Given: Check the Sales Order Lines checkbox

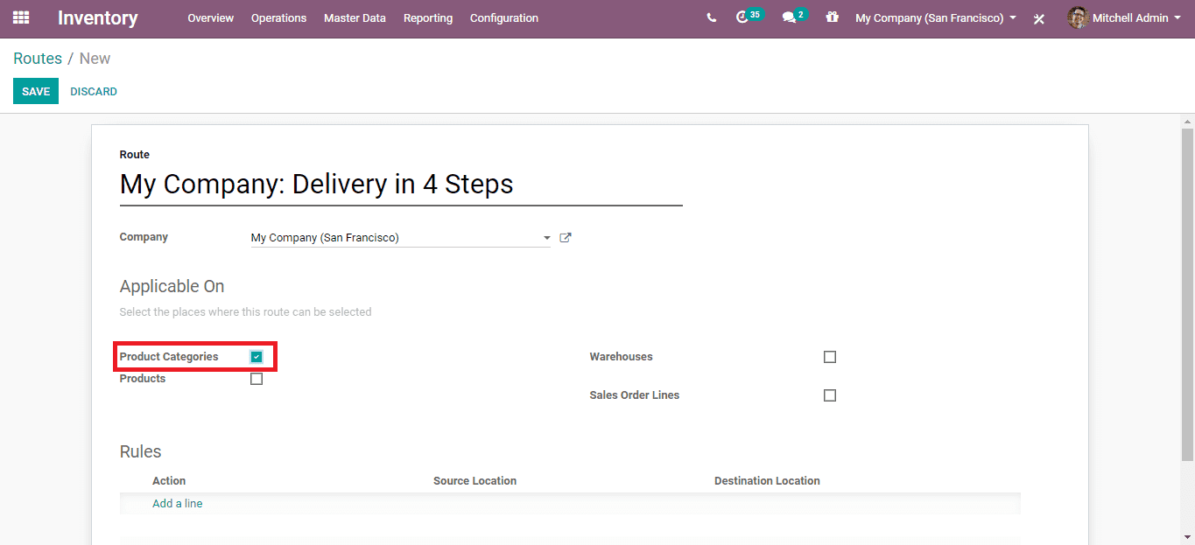Looking at the screenshot, I should tap(830, 395).
